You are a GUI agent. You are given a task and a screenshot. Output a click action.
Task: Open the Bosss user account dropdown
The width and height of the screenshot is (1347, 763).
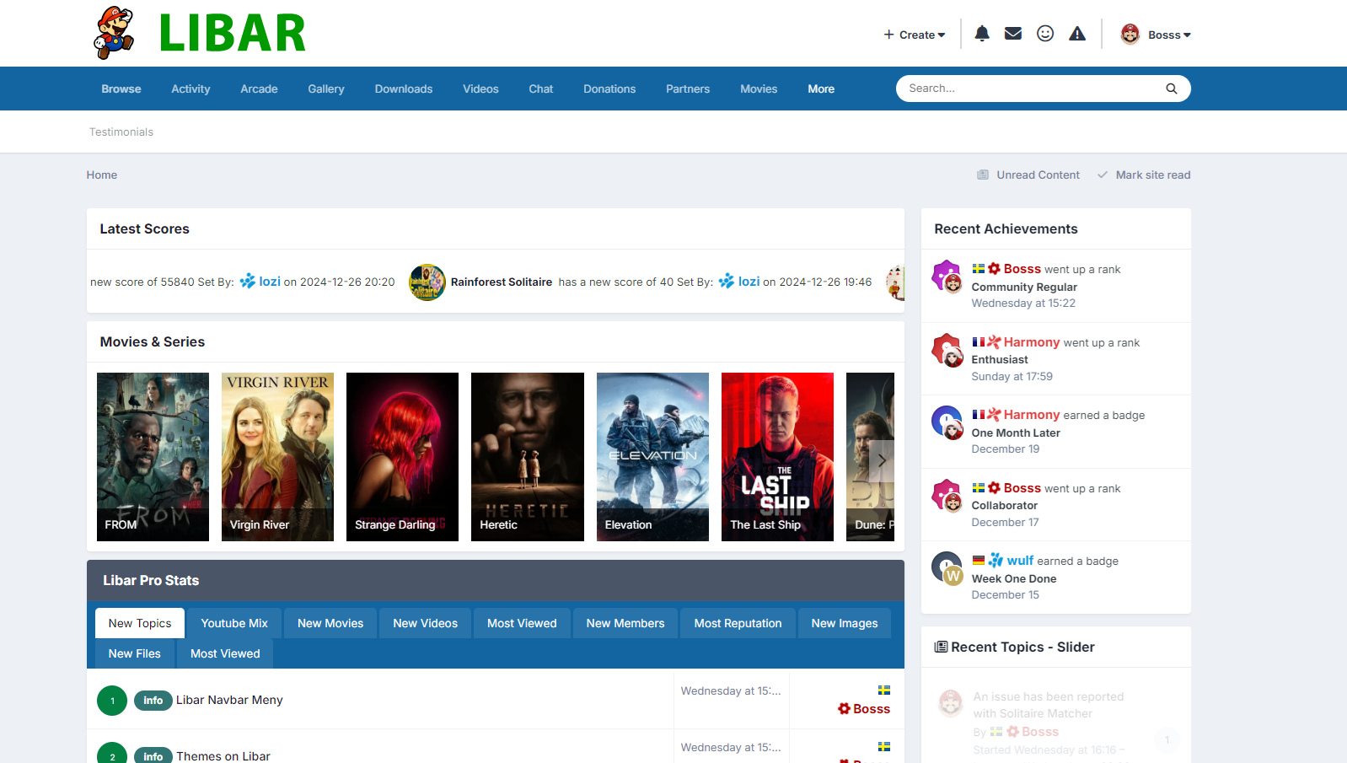[x=1156, y=35]
